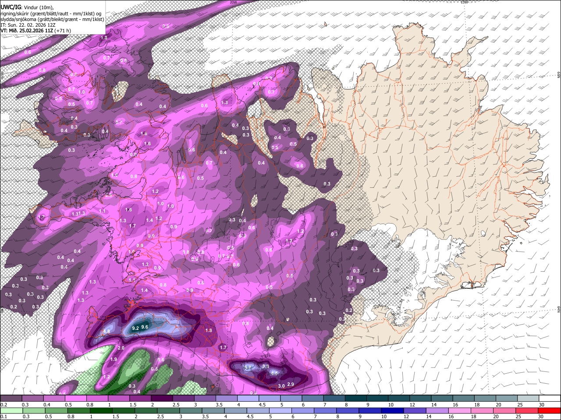Select the upper legend swatch above 1.5
This screenshot has height=420, width=561.
coord(140,399)
